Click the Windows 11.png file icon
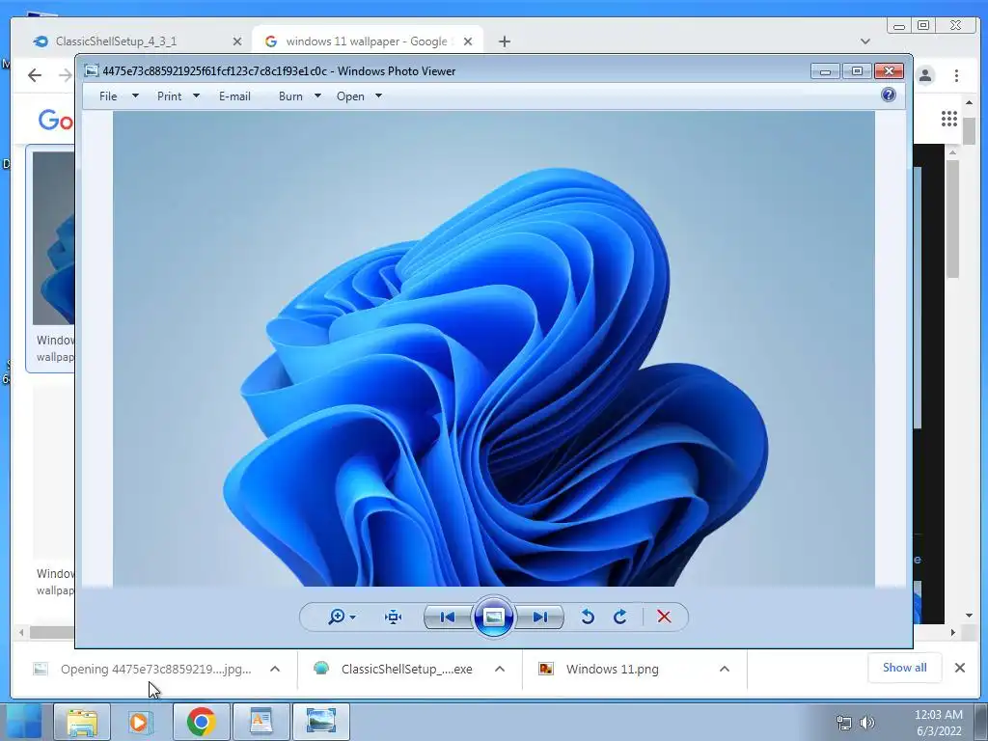988x741 pixels. point(546,670)
